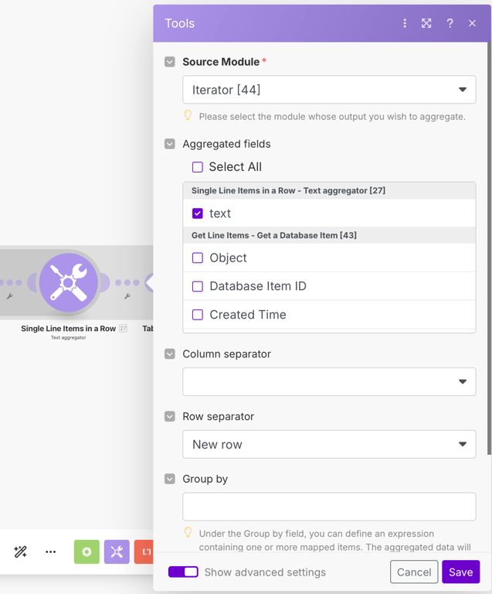Open the green settings gear tile
The image size is (492, 594).
pyautogui.click(x=87, y=551)
